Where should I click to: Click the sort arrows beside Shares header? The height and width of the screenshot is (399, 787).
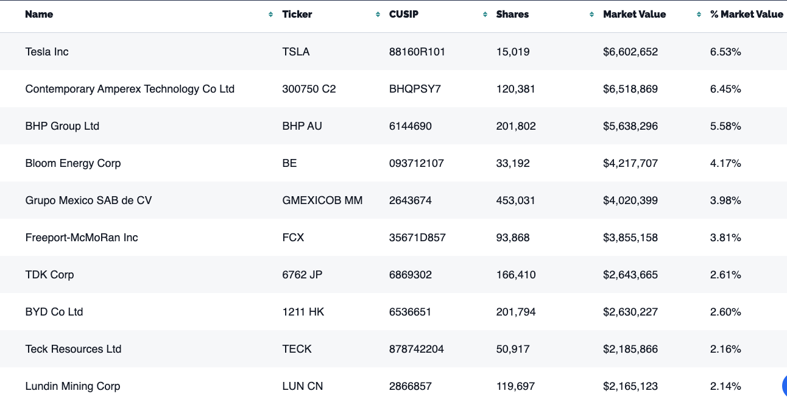[591, 15]
